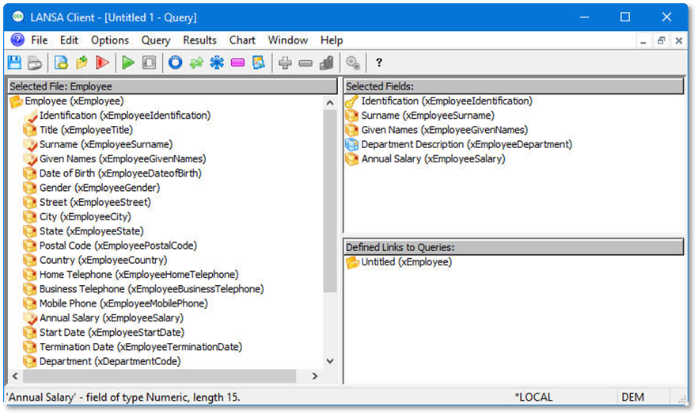
Task: Run the query with green play icon
Action: 128,63
